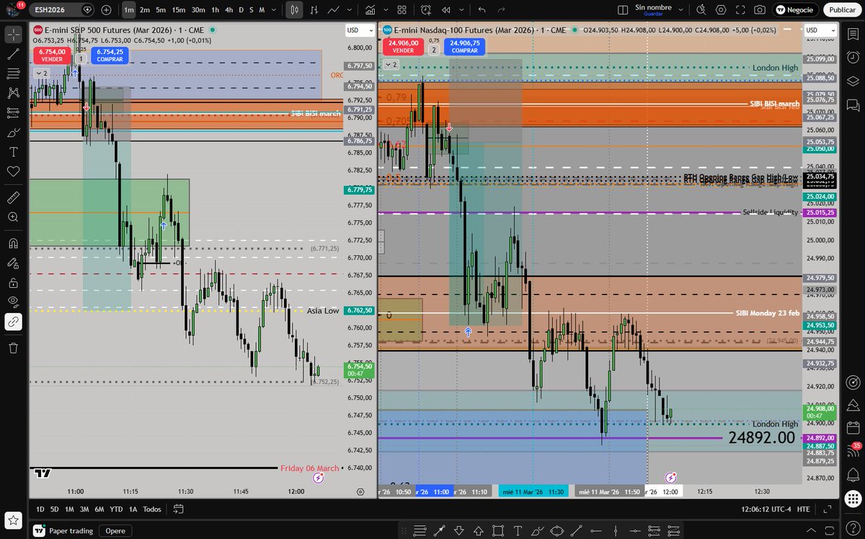Select the crosshair cursor tool
Image resolution: width=865 pixels, height=539 pixels.
13,34
